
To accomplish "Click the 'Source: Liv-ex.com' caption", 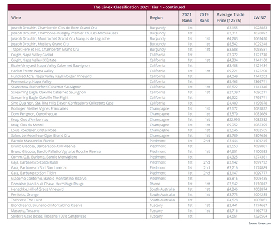I will pos(260,223).
